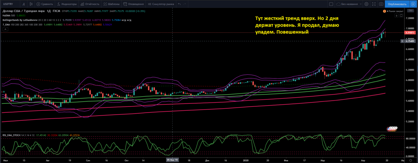Launch the Симулятор рынка replay
Viewport: 418px width, 163px height.
point(160,4)
